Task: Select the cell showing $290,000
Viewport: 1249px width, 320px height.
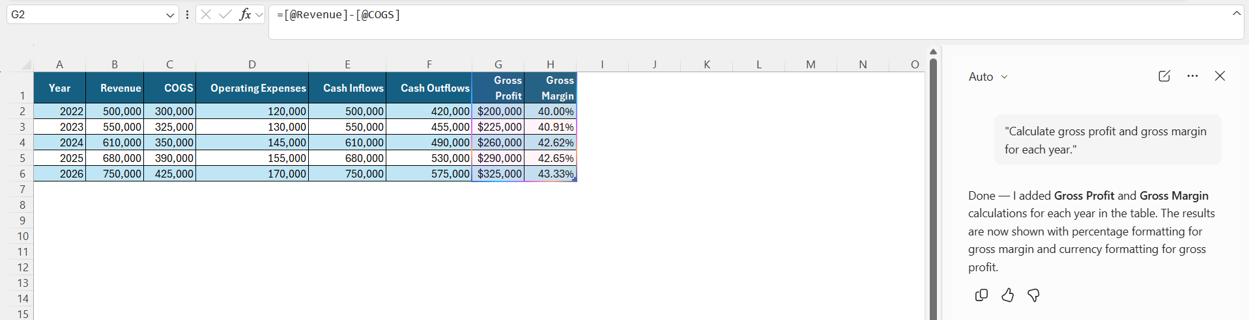Action: pyautogui.click(x=498, y=158)
